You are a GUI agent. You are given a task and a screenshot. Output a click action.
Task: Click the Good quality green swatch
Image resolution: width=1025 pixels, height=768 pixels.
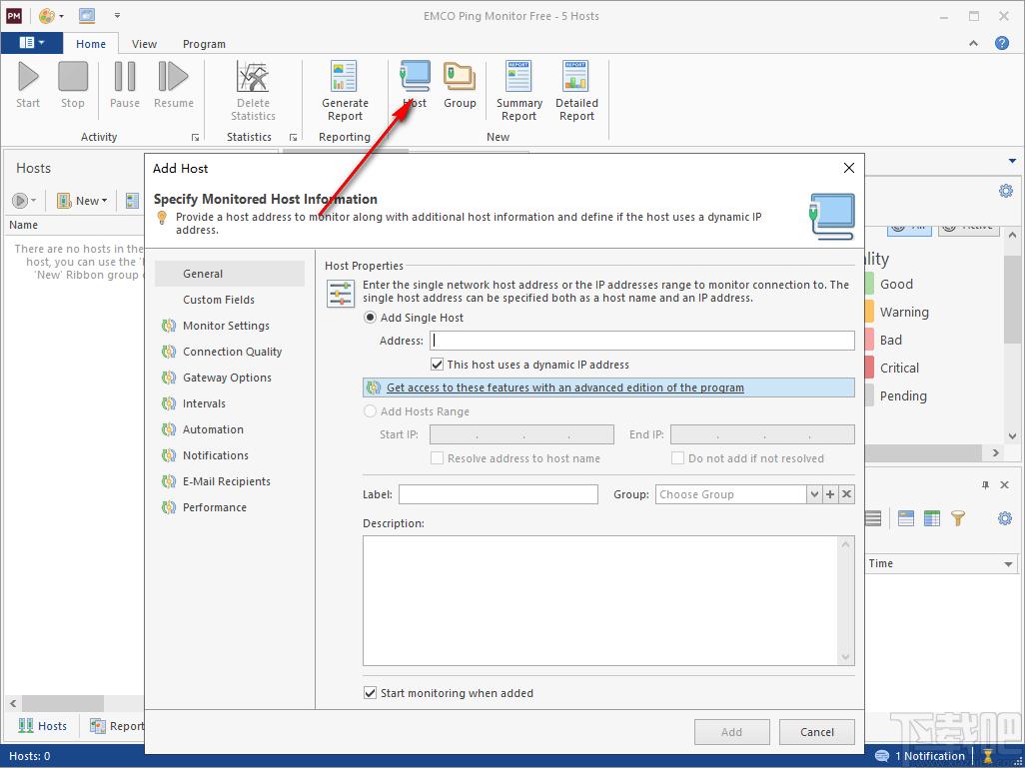coord(869,284)
